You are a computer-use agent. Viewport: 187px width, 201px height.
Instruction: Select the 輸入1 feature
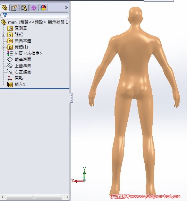[20, 85]
